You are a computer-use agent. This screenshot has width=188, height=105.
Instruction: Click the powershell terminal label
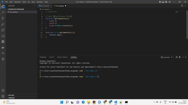(165, 57)
